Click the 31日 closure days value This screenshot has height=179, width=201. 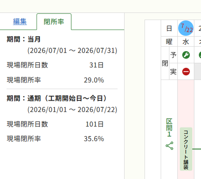[97, 65]
